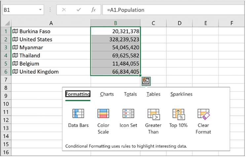This screenshot has height=157, width=246.
Task: Cancel formula entry with X button
Action: pyautogui.click(x=64, y=10)
